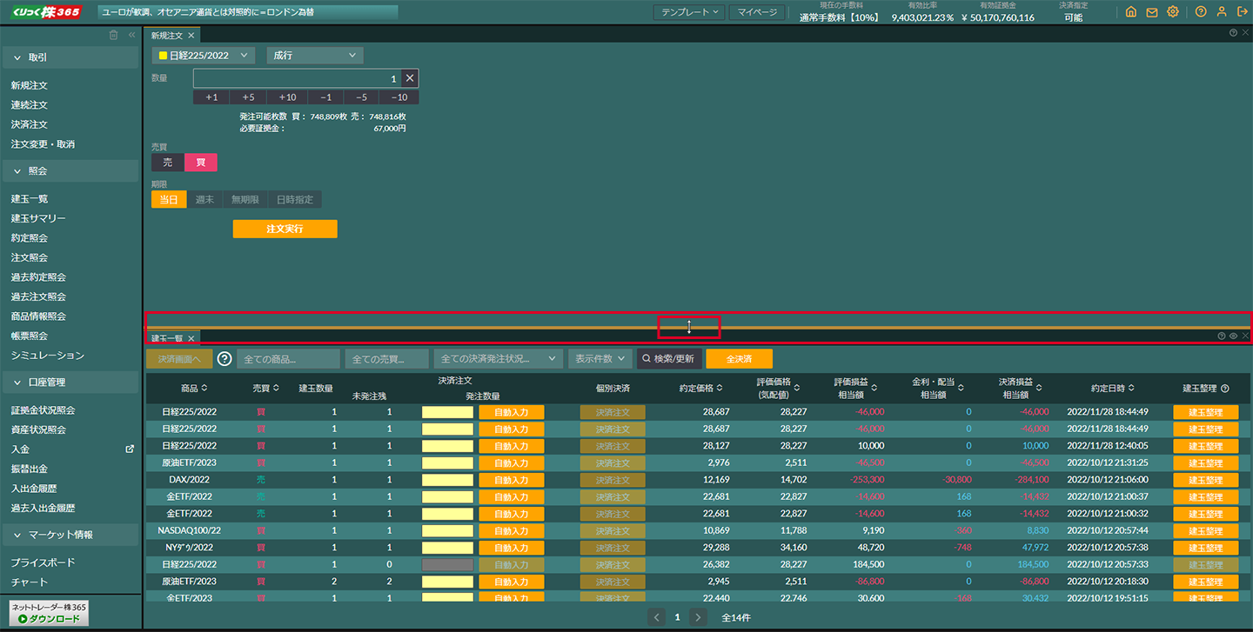Screen dimensions: 1253x632
Task: Click the trash icon in sidebar
Action: click(x=113, y=35)
